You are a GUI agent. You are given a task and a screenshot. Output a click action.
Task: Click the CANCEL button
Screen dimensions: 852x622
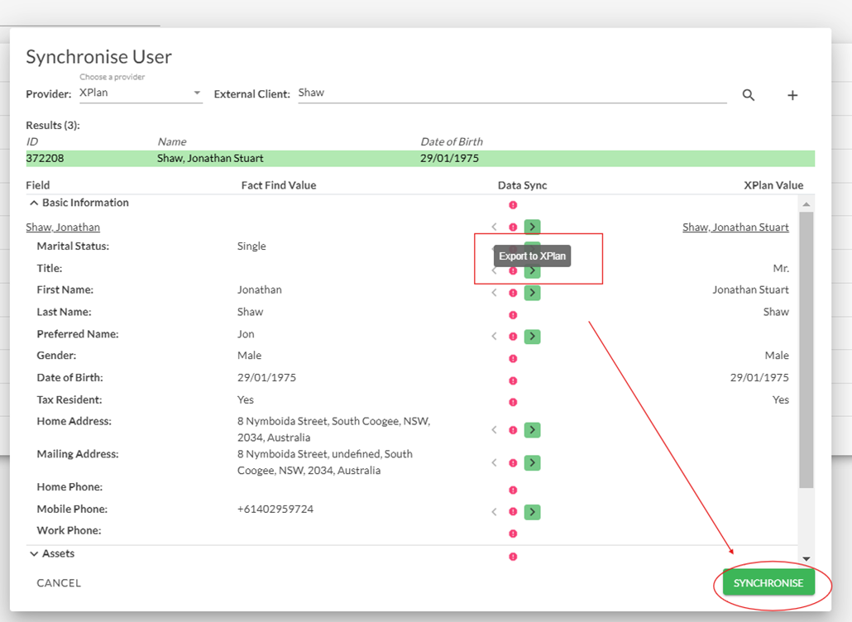[59, 583]
